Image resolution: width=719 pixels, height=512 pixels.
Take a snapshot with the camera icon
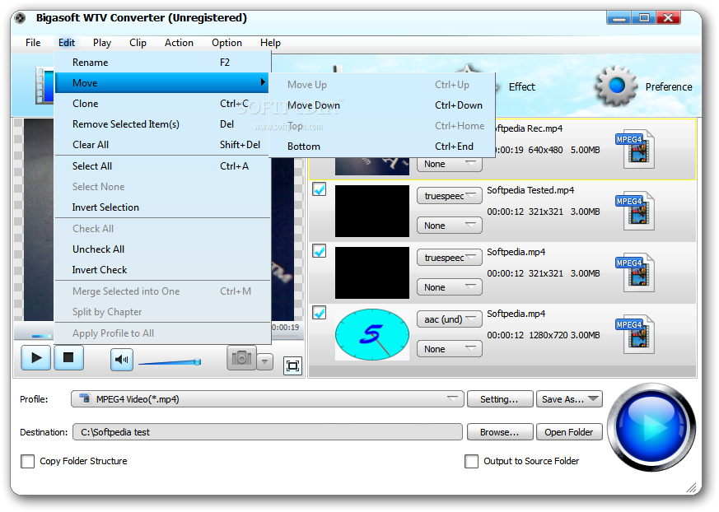click(x=241, y=357)
